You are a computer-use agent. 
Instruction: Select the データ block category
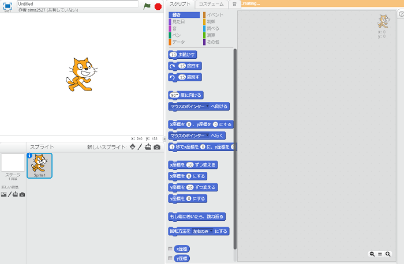[x=177, y=42]
